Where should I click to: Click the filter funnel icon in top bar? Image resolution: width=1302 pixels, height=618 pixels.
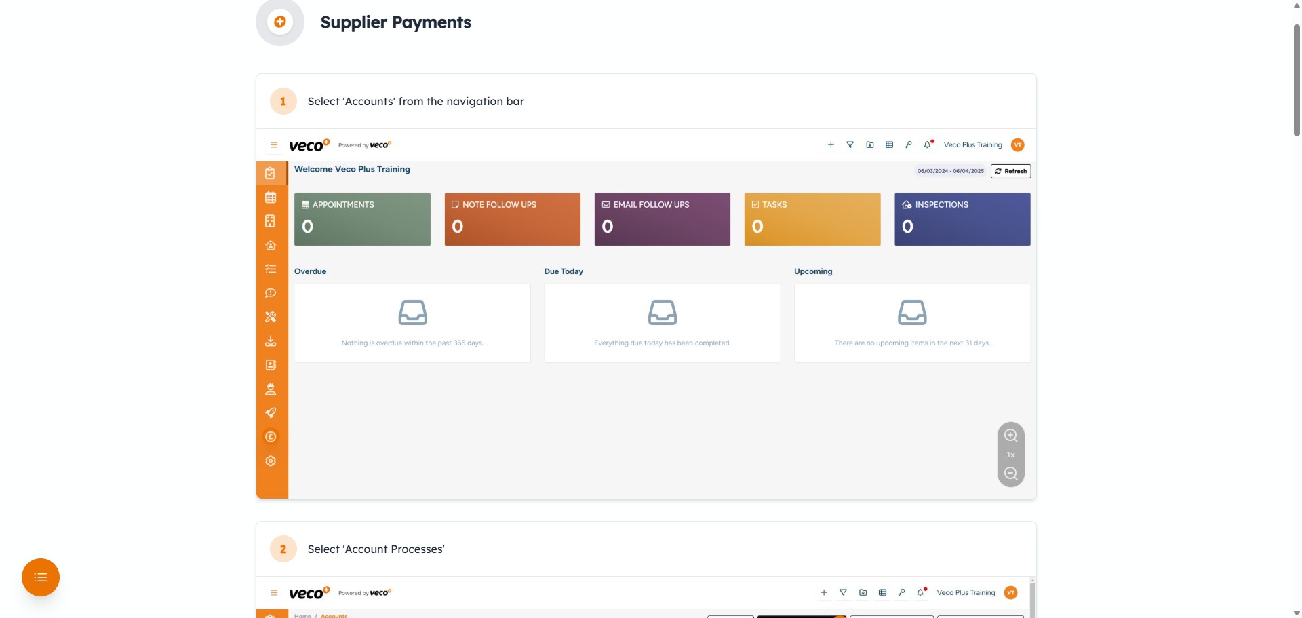coord(850,144)
